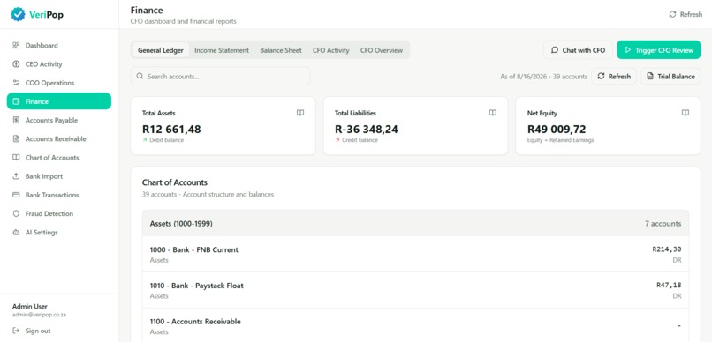Select the CFO Overview tab

[x=382, y=50]
